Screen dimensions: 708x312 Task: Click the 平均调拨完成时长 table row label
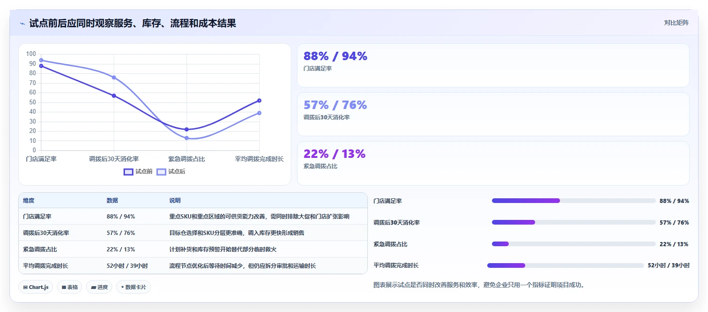click(46, 266)
